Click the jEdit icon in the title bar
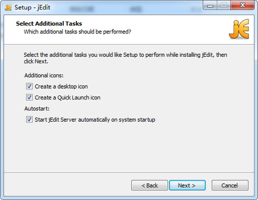Viewport: 258px width, 200px height. pos(8,7)
